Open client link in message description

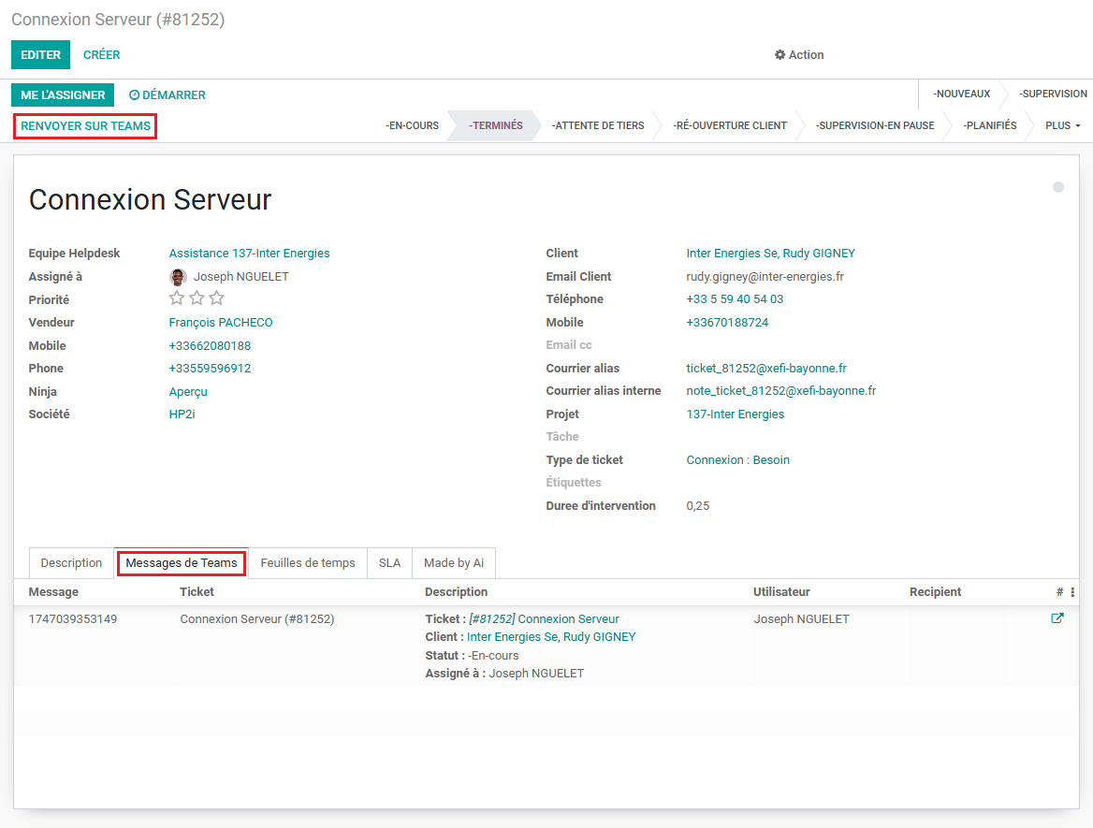click(550, 637)
